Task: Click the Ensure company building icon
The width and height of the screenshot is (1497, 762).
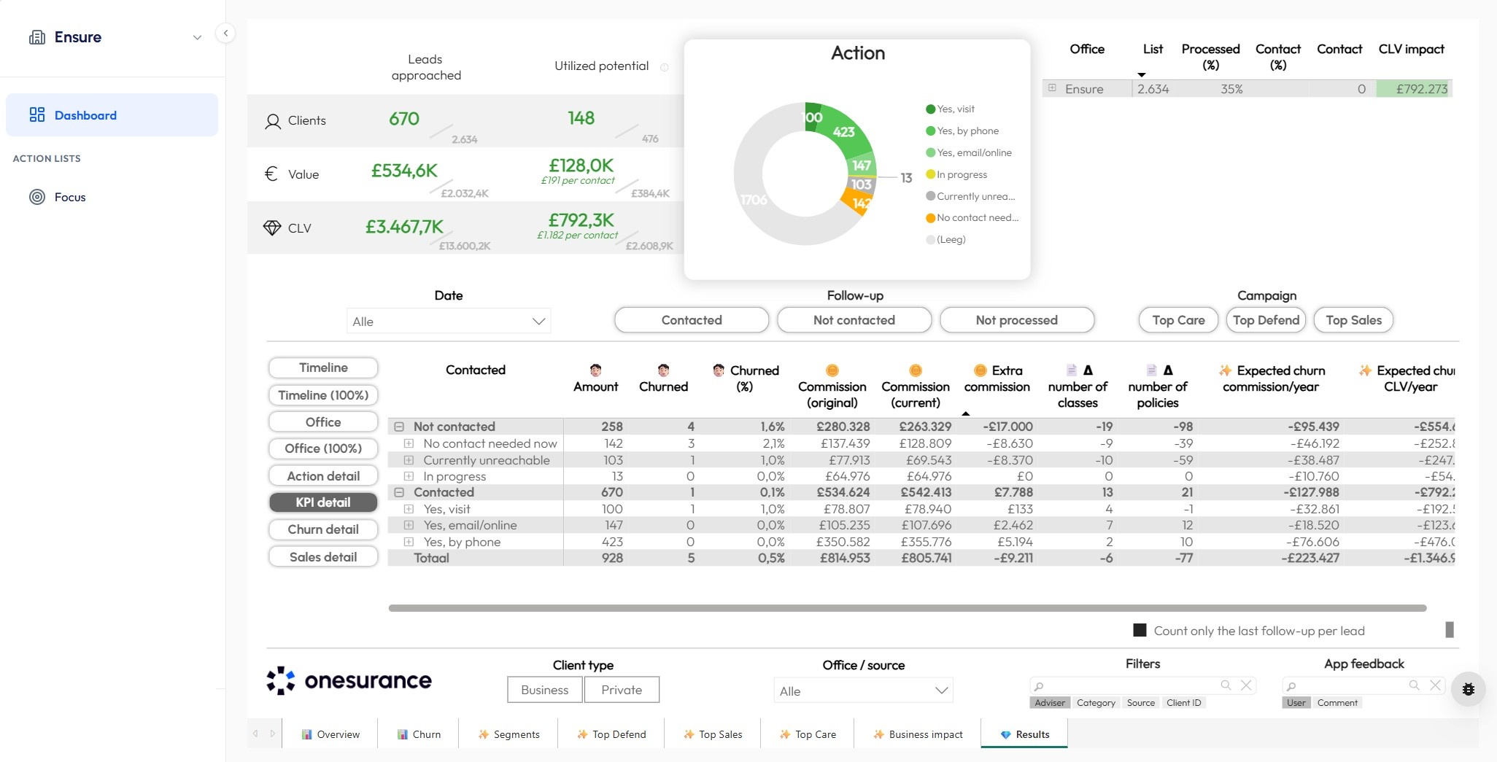Action: pyautogui.click(x=37, y=36)
